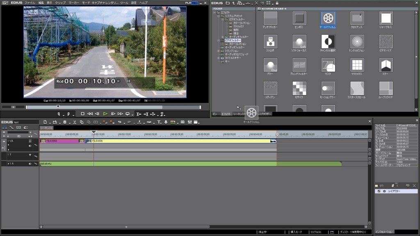The height and width of the screenshot is (236, 420).
Task: Open the マーカー (Marker) menu
Action: [x=74, y=3]
